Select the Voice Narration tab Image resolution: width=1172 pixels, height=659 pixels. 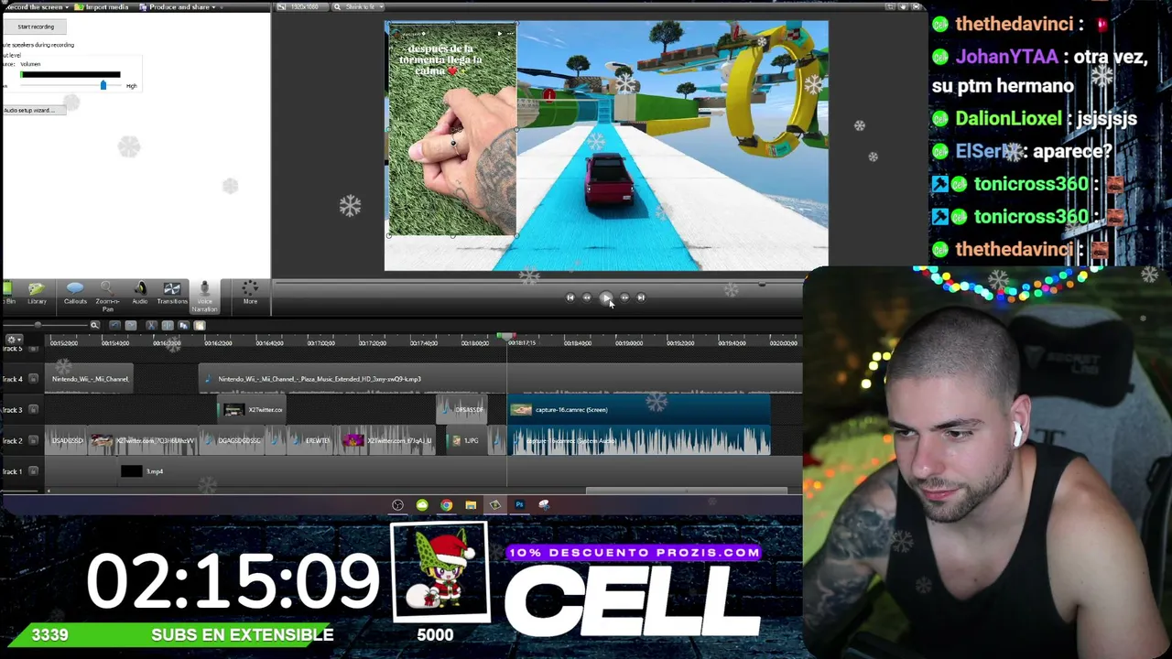(x=204, y=296)
